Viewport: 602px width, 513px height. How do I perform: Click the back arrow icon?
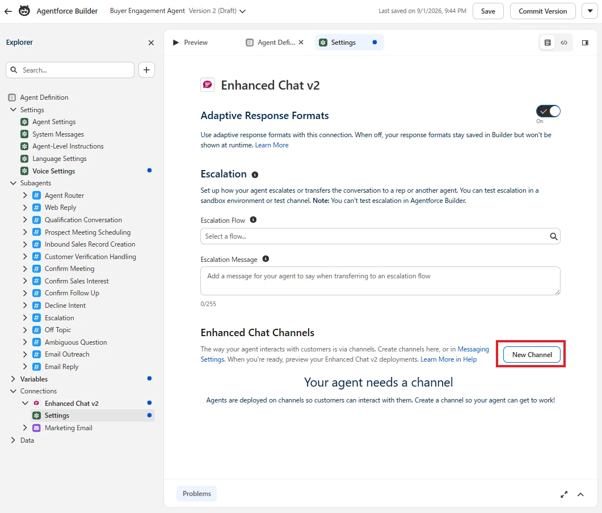8,11
